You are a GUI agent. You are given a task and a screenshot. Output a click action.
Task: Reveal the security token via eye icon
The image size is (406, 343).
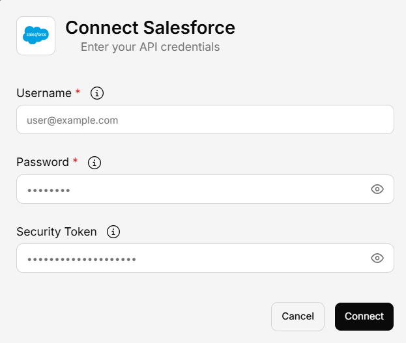click(x=377, y=258)
